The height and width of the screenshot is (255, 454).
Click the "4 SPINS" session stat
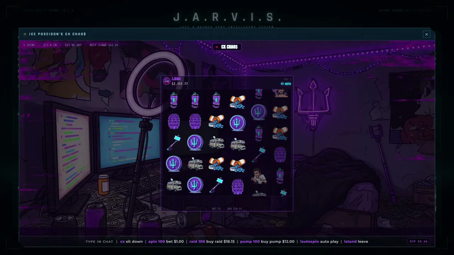29,45
